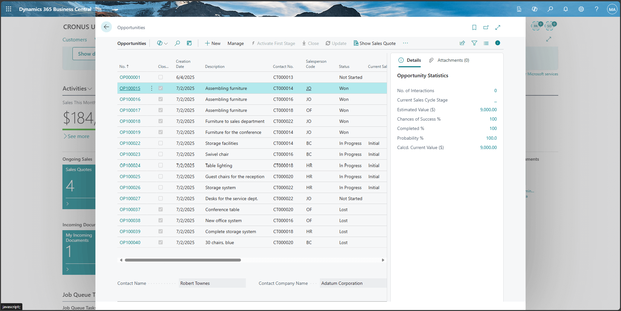Screen dimensions: 621x311
Task: Check the Closed box for OP000001
Action: click(x=160, y=77)
